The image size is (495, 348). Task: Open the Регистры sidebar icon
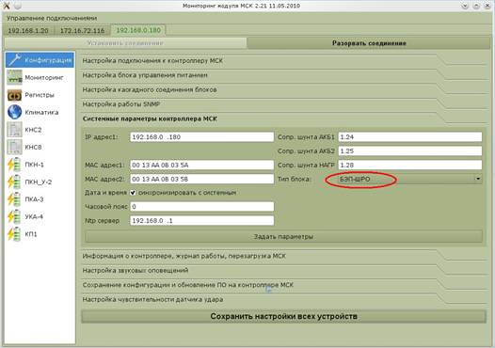tap(14, 95)
